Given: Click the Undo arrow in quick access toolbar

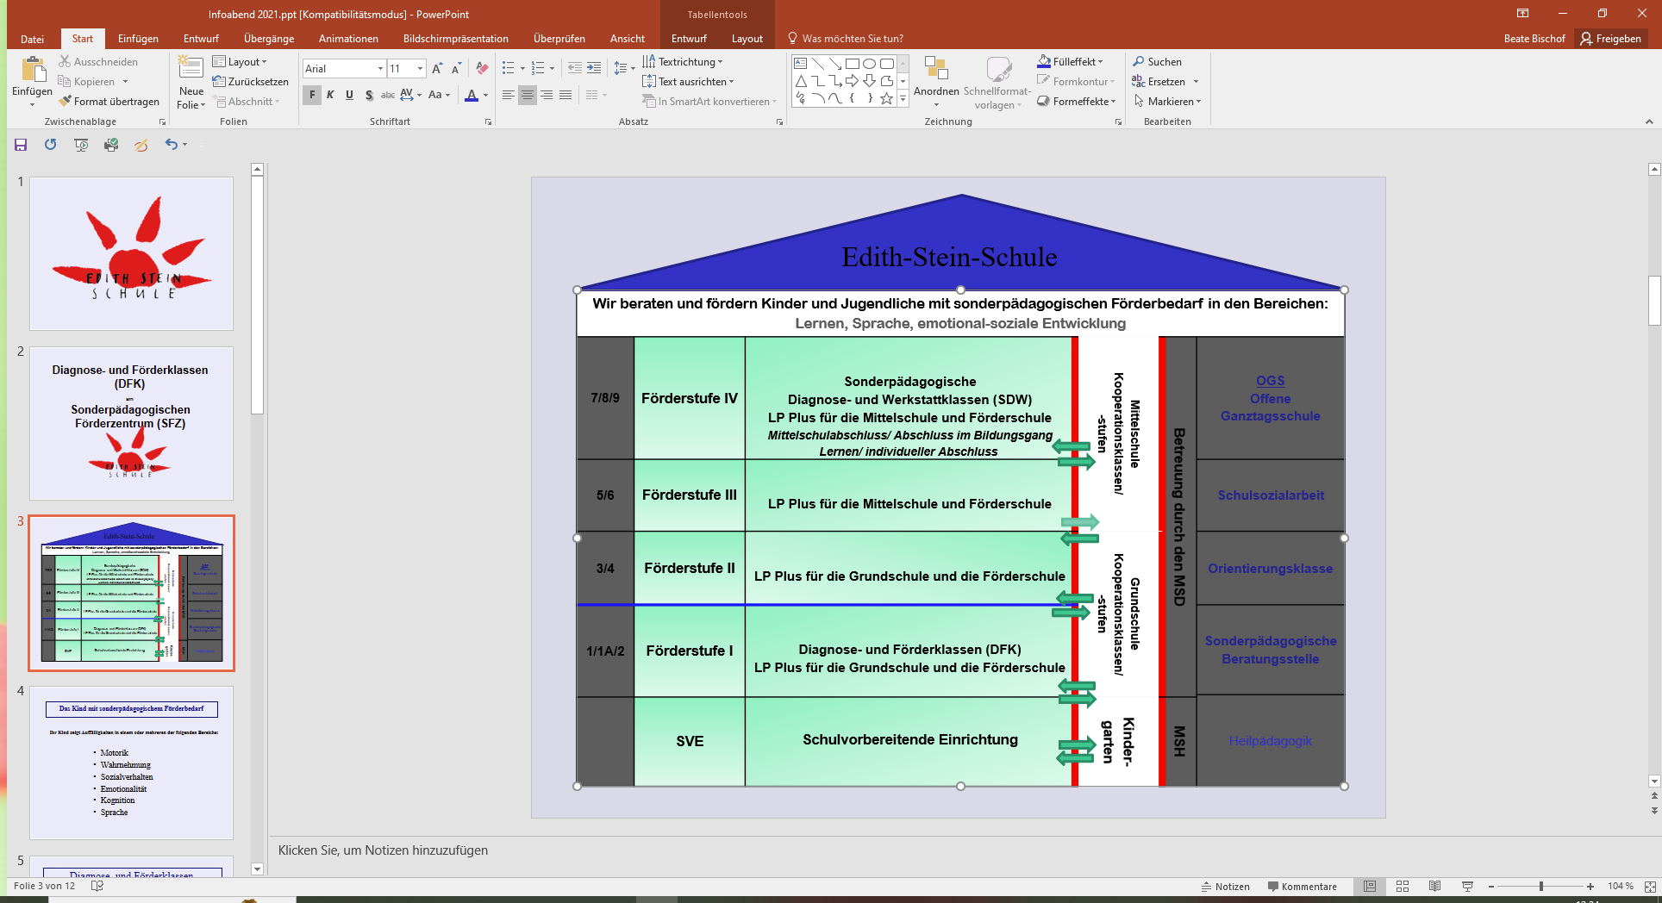Looking at the screenshot, I should (x=172, y=145).
